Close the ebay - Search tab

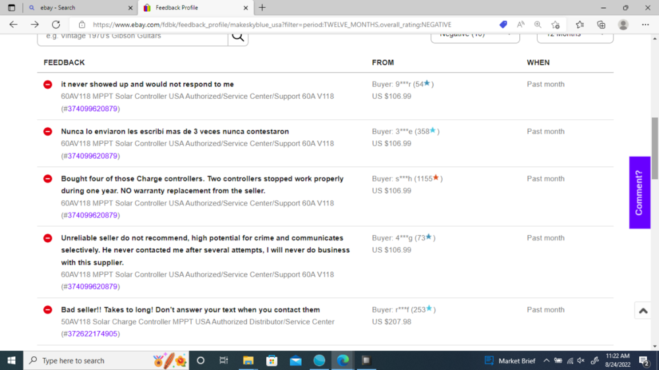[x=130, y=7]
